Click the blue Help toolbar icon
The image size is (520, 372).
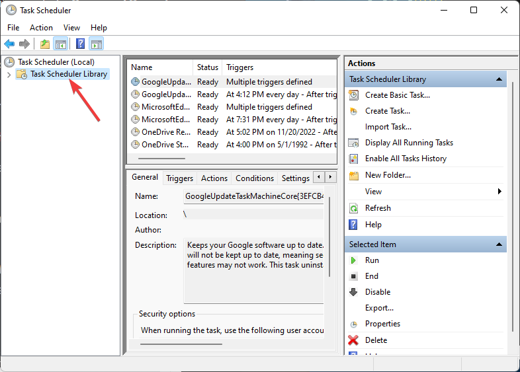tap(80, 44)
